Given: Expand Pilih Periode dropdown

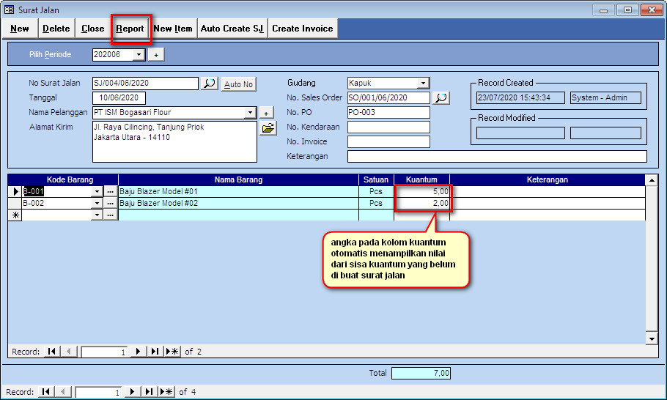Looking at the screenshot, I should [139, 55].
